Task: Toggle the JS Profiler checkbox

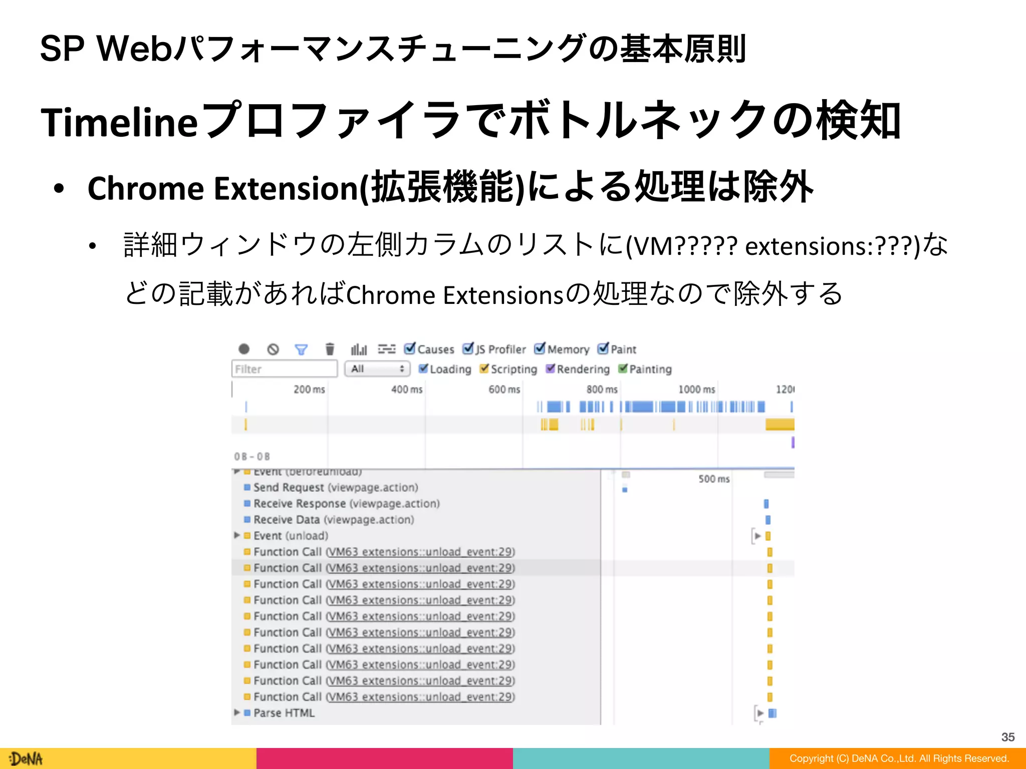Action: (x=468, y=348)
